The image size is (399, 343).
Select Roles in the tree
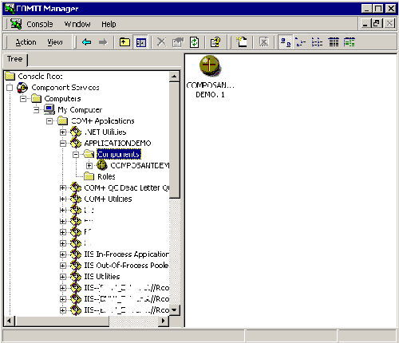coord(106,176)
